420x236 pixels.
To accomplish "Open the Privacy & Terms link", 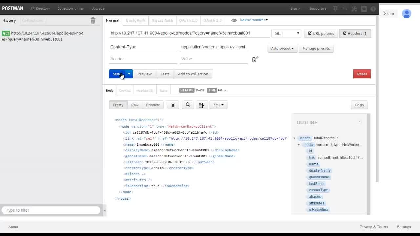I will click(373, 226).
